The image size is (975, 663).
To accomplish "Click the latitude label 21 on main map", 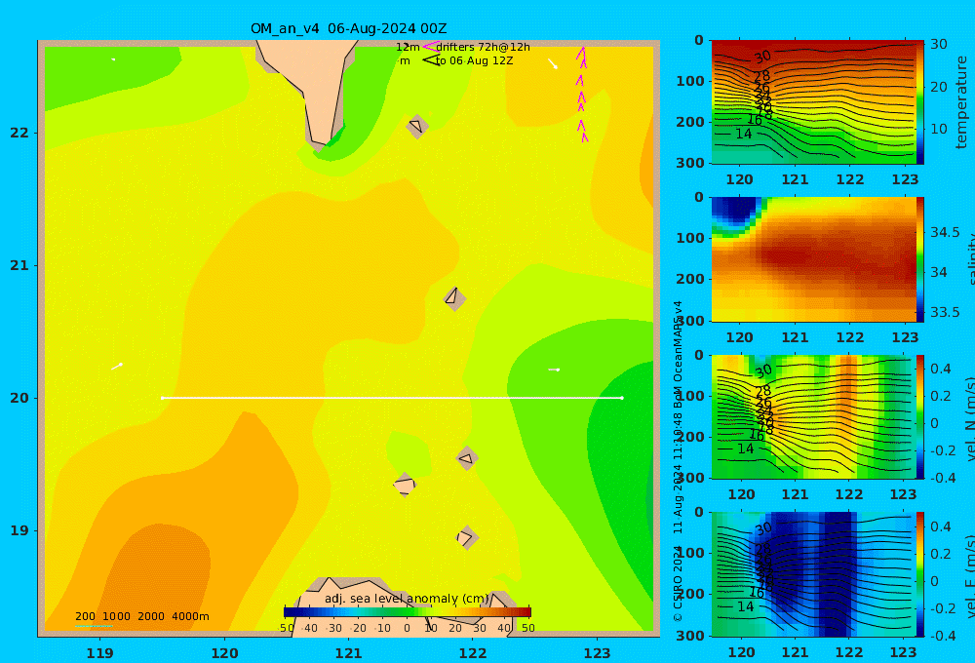I will click(x=19, y=265).
